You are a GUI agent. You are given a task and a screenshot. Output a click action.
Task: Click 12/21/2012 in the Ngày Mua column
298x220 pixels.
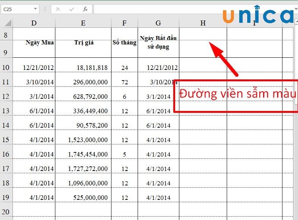tap(34, 65)
